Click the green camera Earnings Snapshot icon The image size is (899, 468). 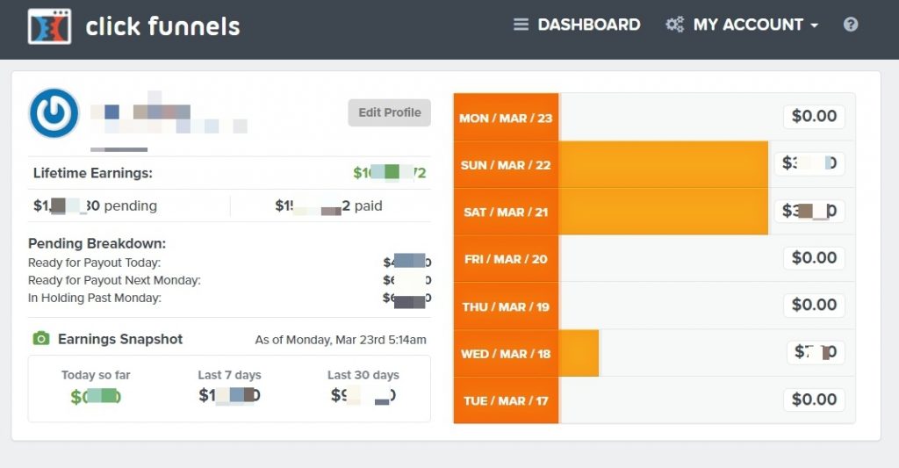click(40, 339)
